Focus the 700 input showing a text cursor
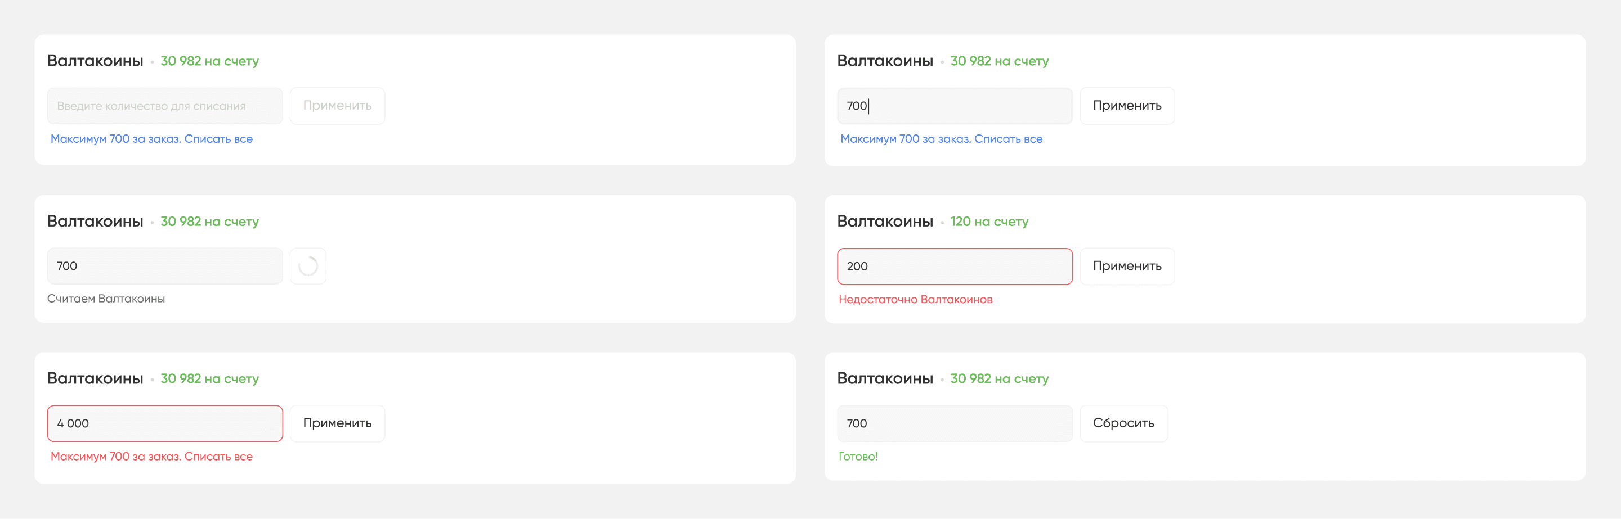 (x=953, y=106)
